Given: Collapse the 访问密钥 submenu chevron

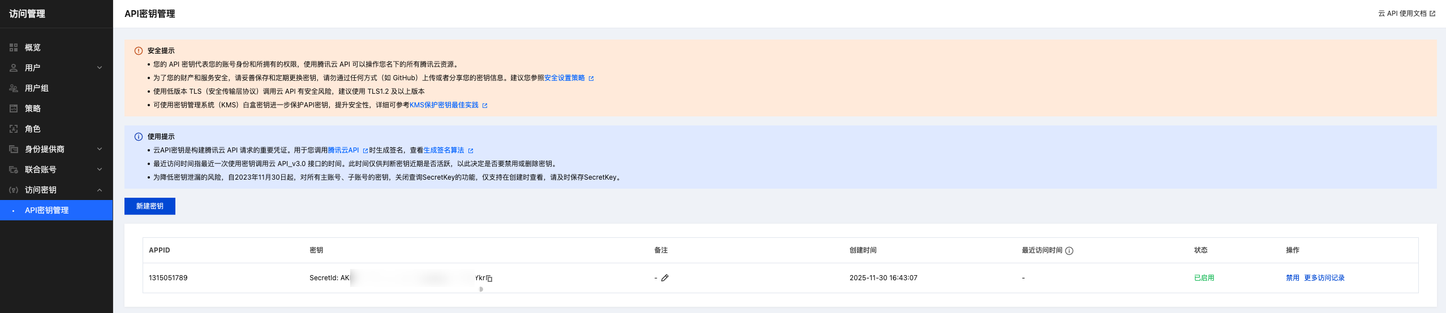Looking at the screenshot, I should point(100,190).
